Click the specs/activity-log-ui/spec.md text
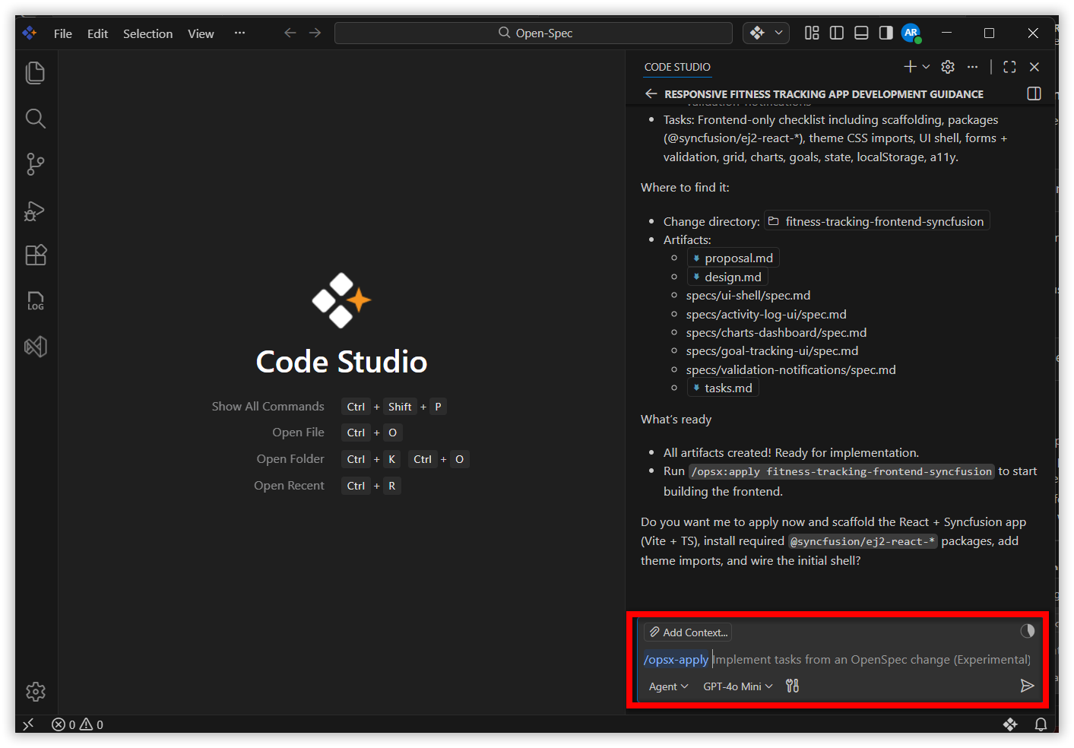 point(766,314)
